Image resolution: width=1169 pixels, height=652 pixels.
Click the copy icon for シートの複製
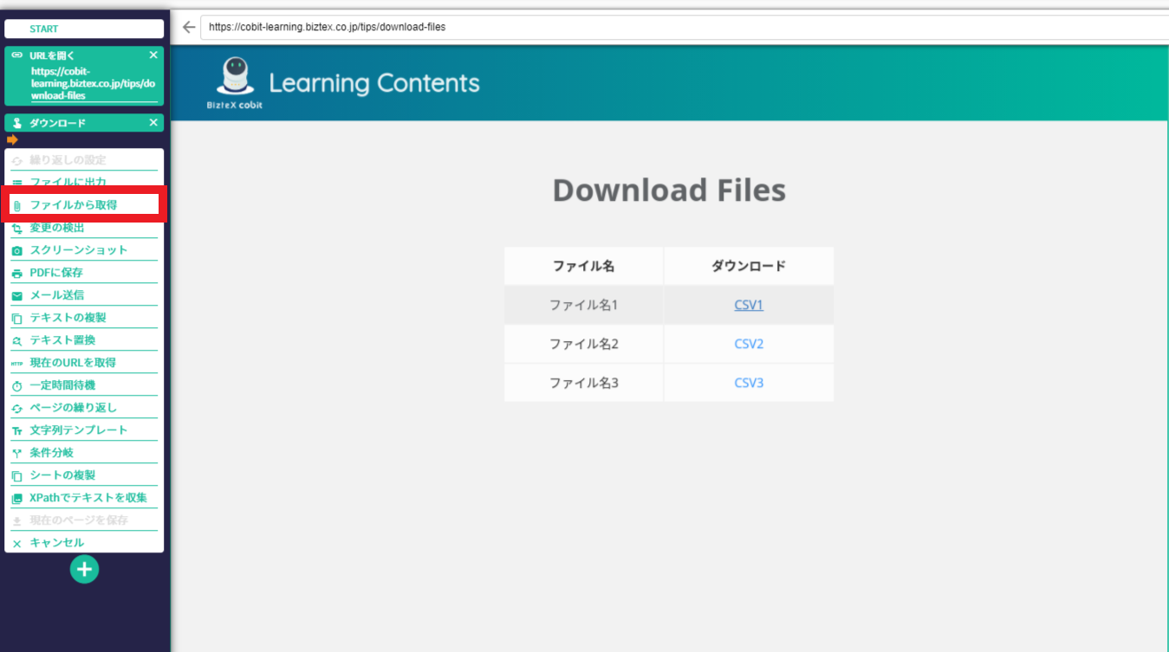tap(17, 476)
